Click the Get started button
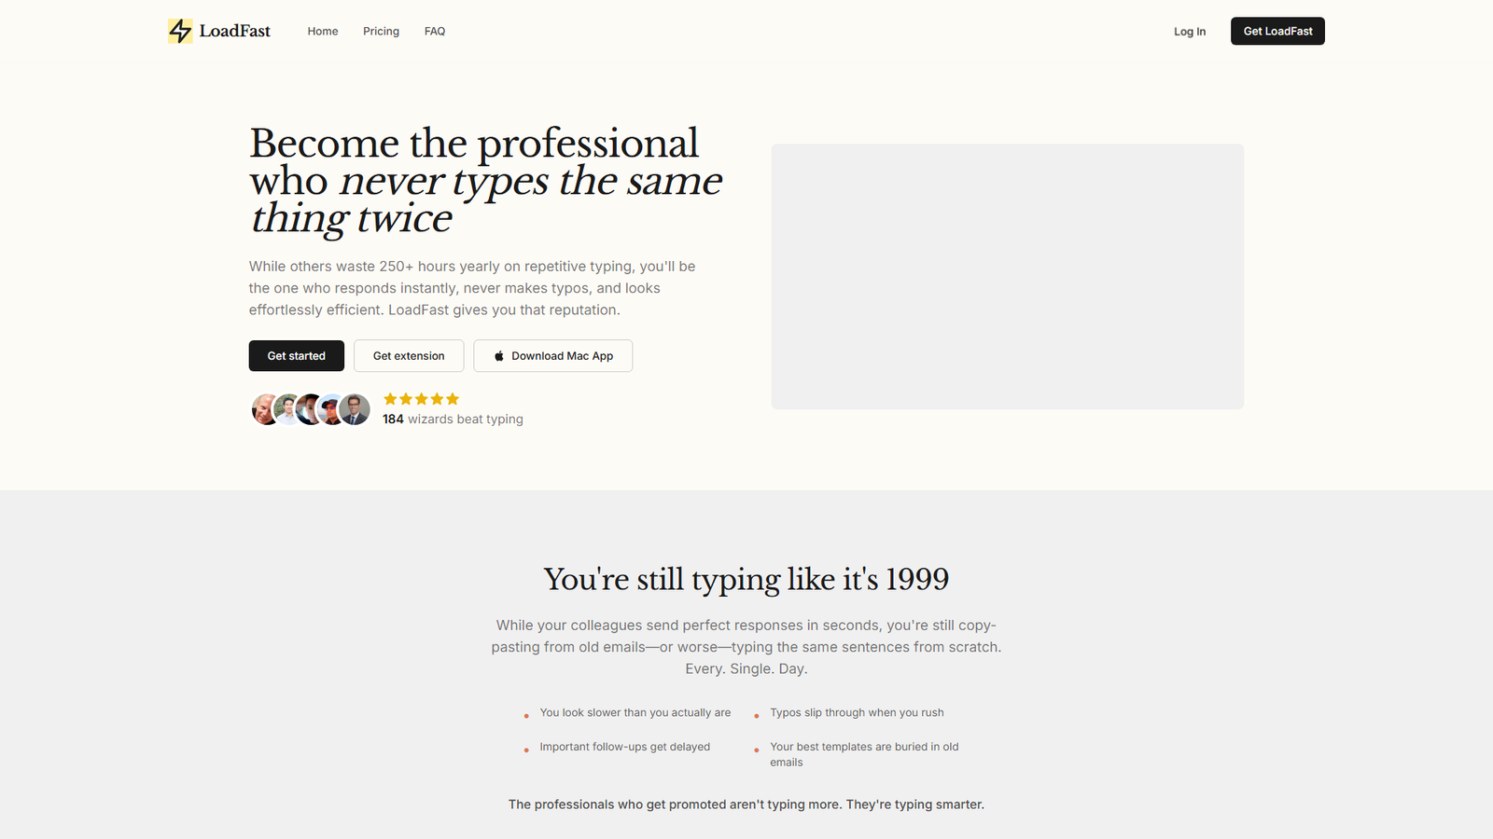The width and height of the screenshot is (1493, 839). pyautogui.click(x=296, y=356)
